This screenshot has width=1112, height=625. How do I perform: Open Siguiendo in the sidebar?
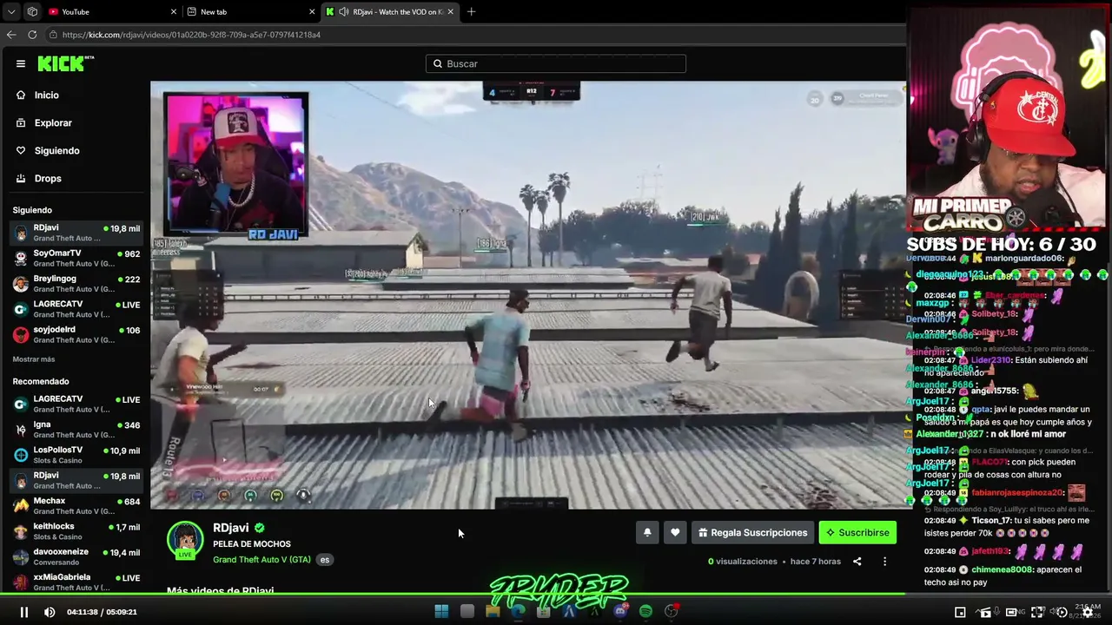(x=56, y=150)
